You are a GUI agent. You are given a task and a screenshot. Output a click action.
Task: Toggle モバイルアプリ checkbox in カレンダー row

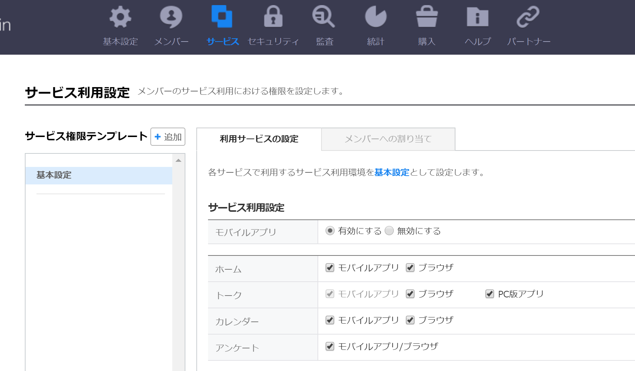(330, 320)
